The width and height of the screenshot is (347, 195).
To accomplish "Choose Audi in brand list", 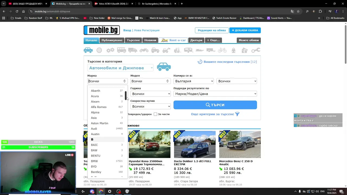I will pyautogui.click(x=107, y=129).
